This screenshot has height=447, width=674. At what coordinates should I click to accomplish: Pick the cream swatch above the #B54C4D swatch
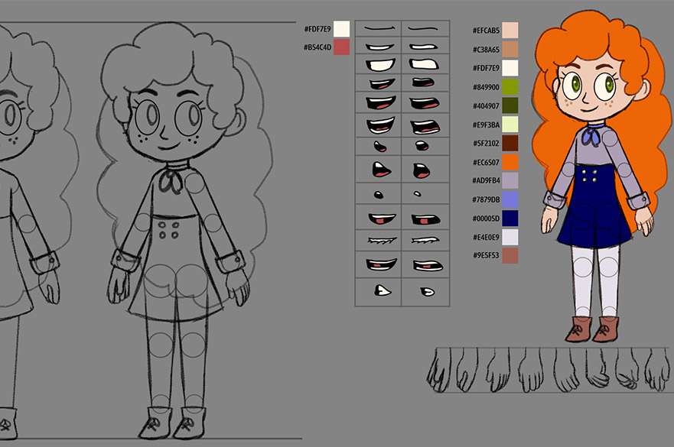click(x=342, y=29)
